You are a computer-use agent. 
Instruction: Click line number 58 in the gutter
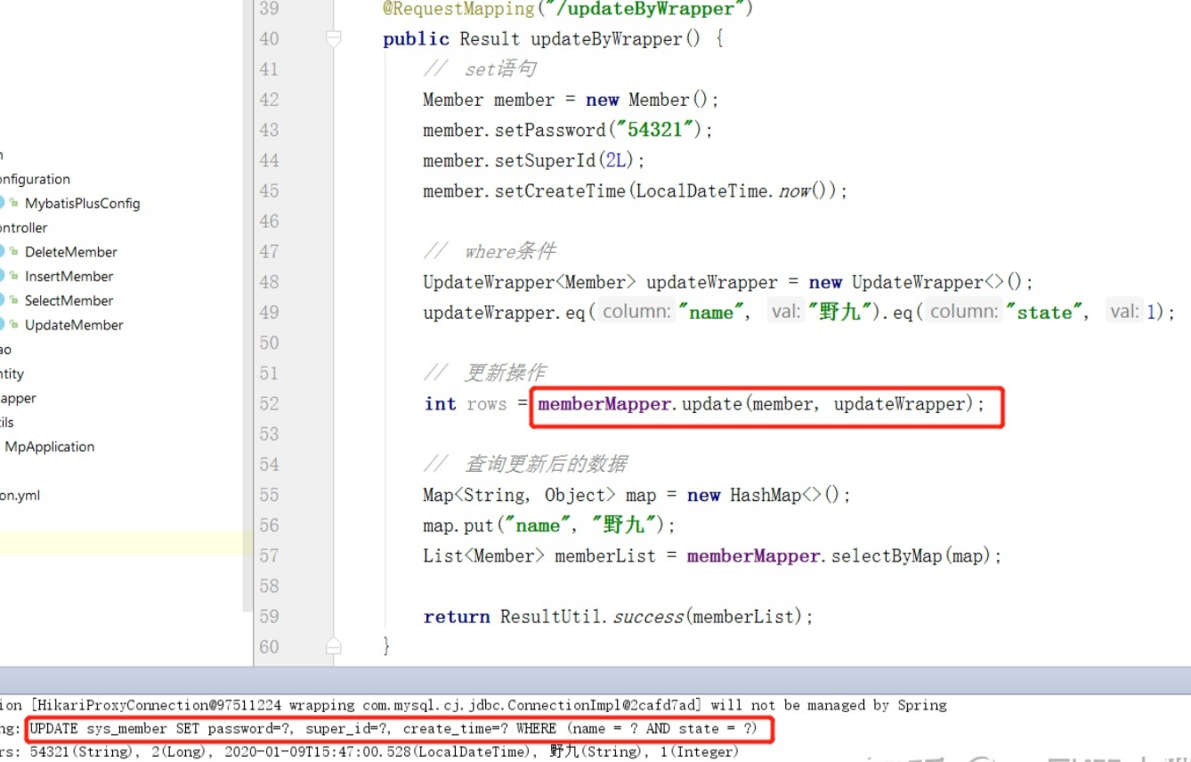tap(269, 586)
